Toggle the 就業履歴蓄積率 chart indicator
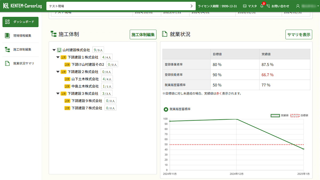 (x=166, y=109)
